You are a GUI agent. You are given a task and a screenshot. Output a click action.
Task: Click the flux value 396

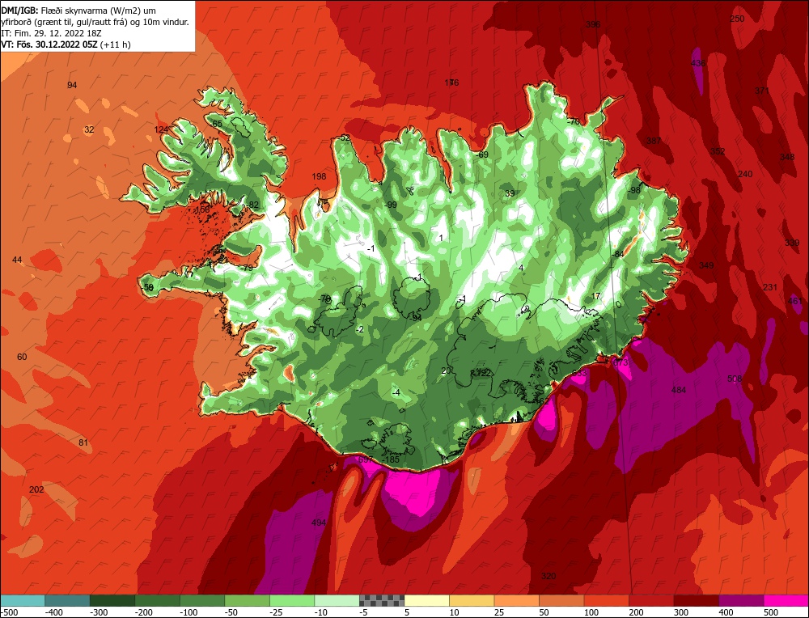coord(593,24)
